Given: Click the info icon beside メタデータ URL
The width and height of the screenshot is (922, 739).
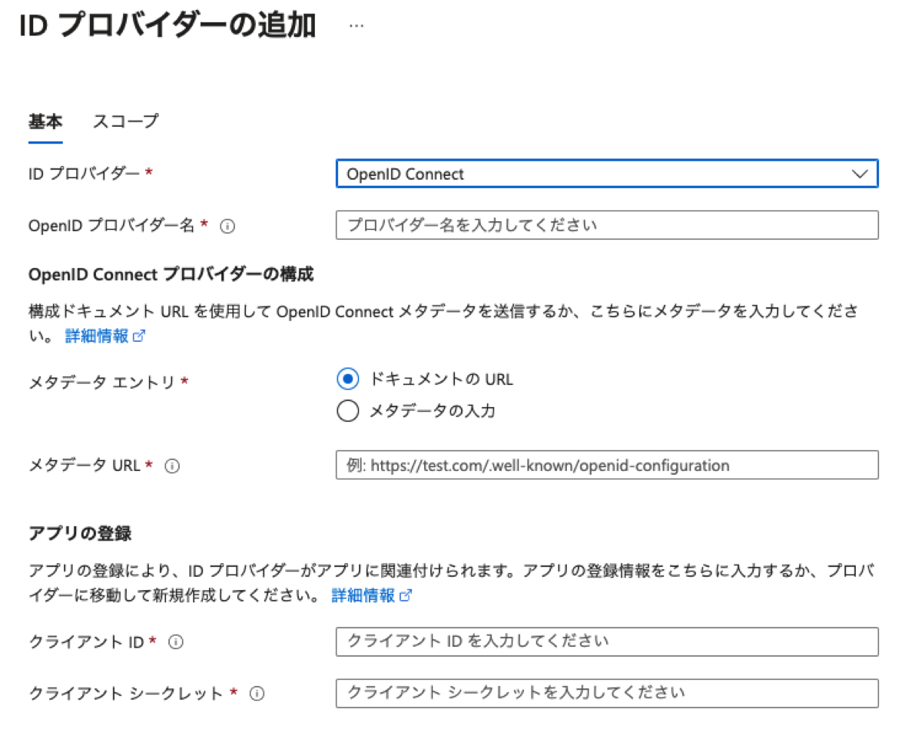Looking at the screenshot, I should tap(174, 466).
